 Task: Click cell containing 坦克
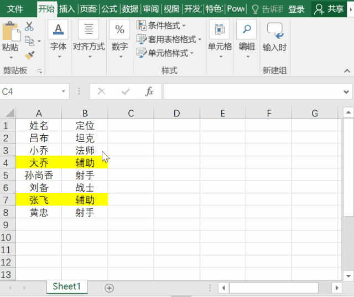pos(85,138)
